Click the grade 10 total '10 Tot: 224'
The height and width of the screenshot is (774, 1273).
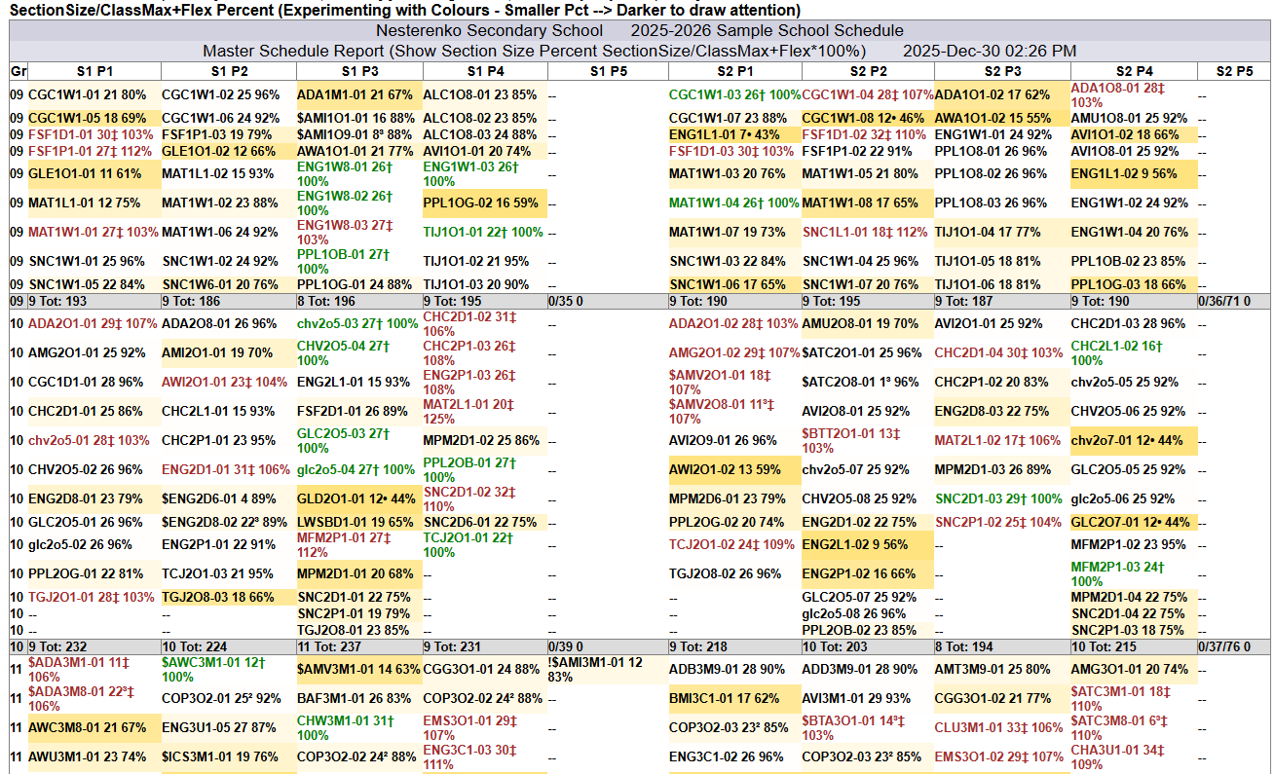pos(195,646)
